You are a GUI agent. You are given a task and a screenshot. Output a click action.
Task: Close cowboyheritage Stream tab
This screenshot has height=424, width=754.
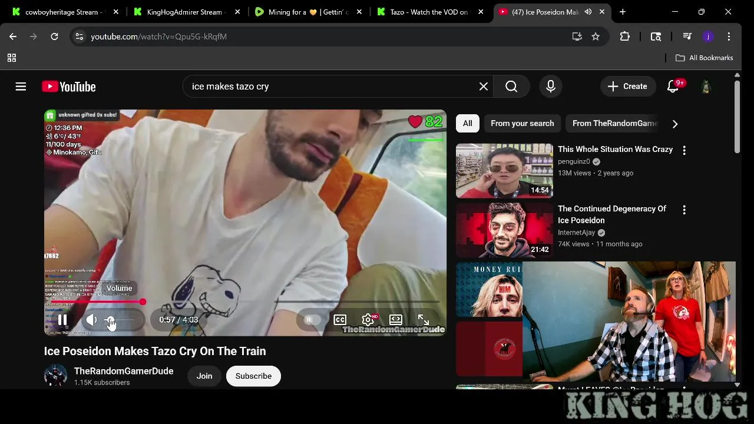pos(116,12)
